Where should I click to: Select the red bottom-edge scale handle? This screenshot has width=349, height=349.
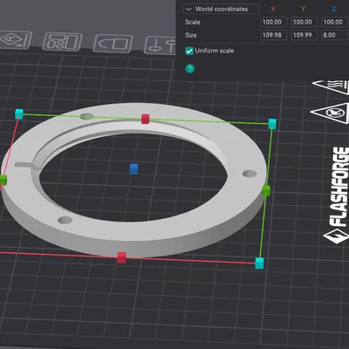[121, 257]
